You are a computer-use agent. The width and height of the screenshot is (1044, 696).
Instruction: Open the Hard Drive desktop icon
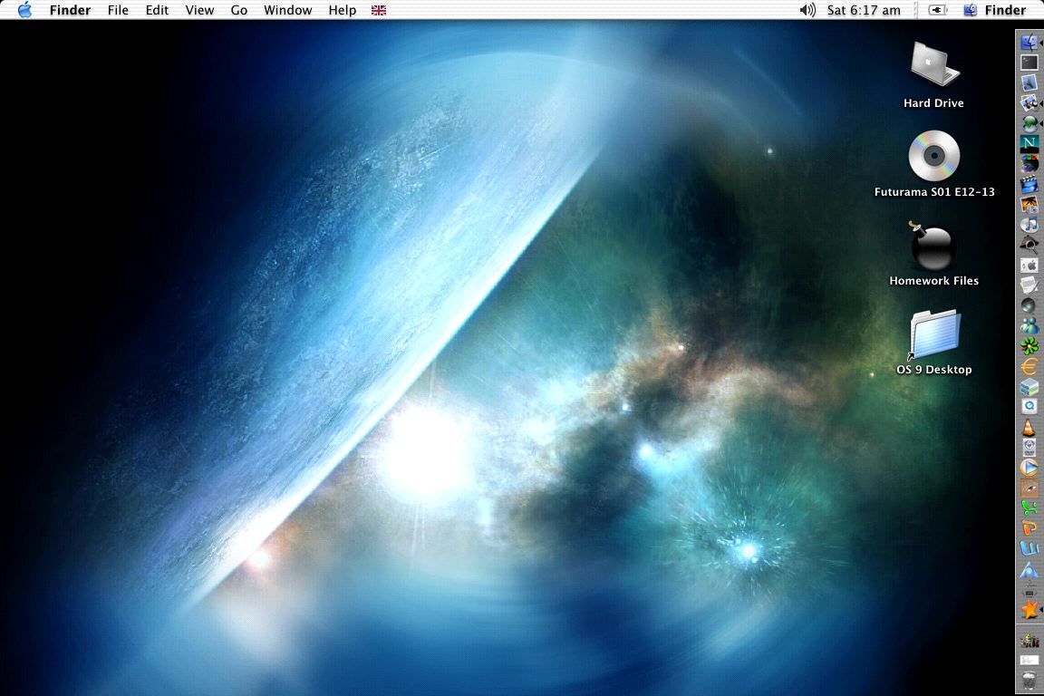933,64
